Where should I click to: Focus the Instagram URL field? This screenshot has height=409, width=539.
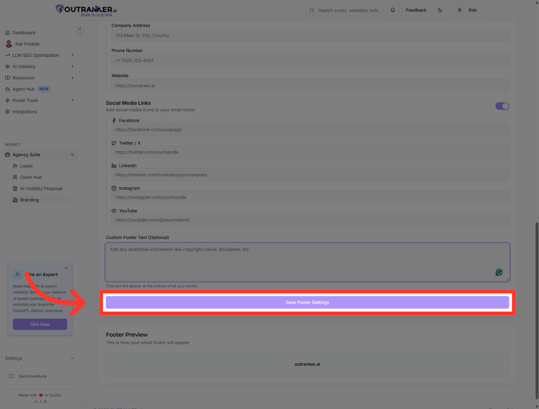[310, 197]
